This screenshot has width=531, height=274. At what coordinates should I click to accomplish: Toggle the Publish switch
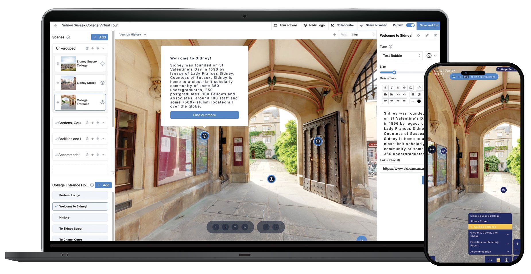click(x=410, y=25)
